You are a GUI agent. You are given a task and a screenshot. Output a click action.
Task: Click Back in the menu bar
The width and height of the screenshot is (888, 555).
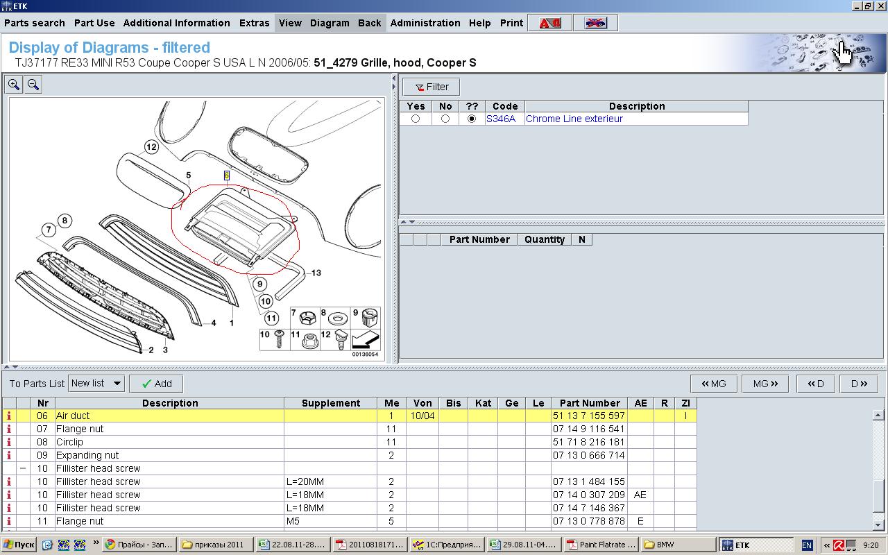[x=369, y=23]
